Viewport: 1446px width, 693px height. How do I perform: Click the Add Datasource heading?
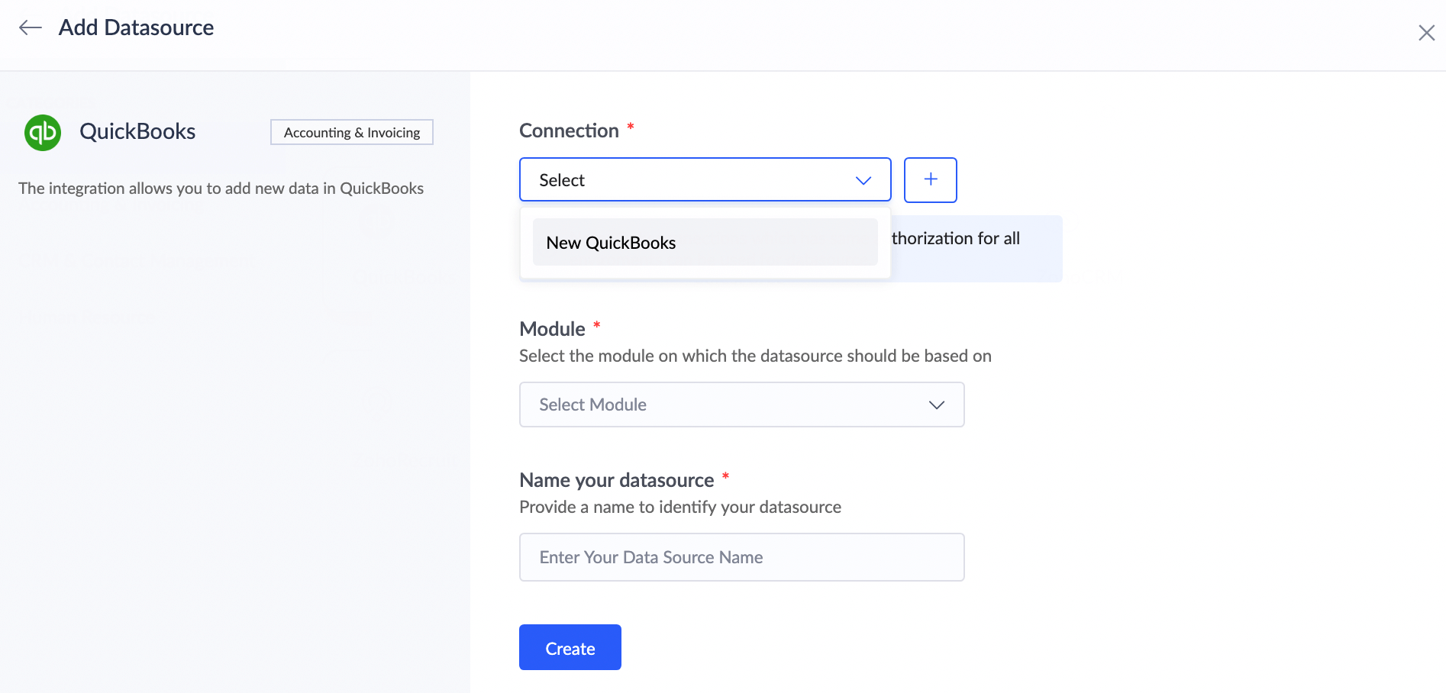coord(136,28)
